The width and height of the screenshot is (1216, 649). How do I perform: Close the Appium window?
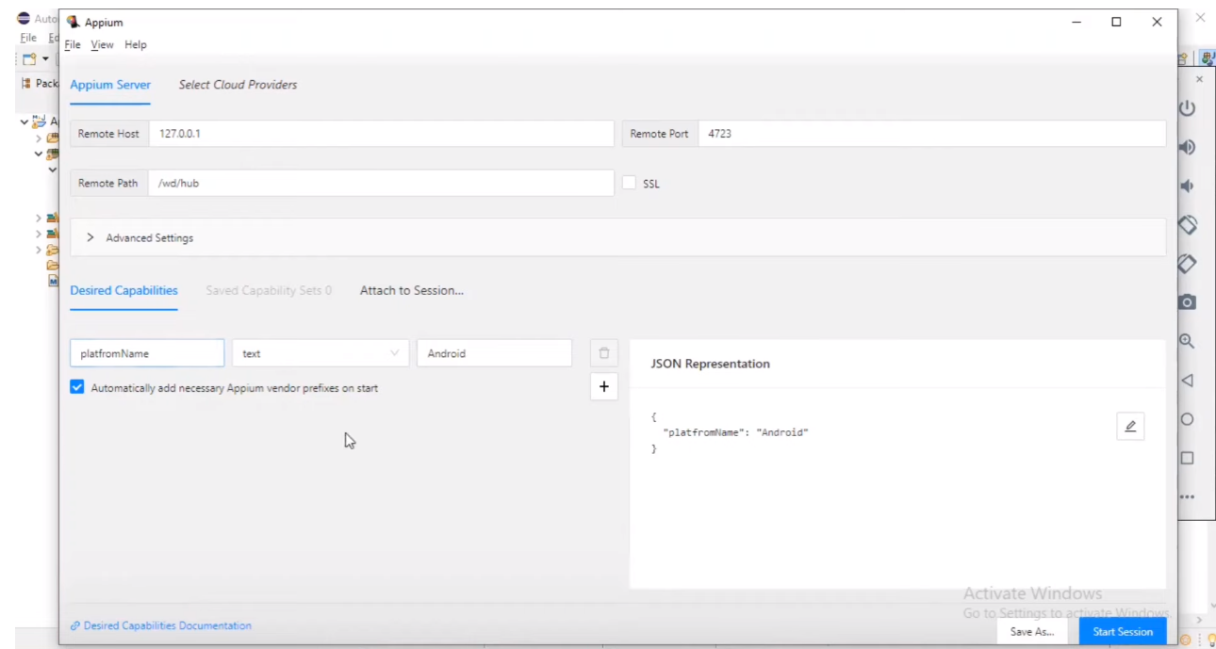coord(1157,22)
